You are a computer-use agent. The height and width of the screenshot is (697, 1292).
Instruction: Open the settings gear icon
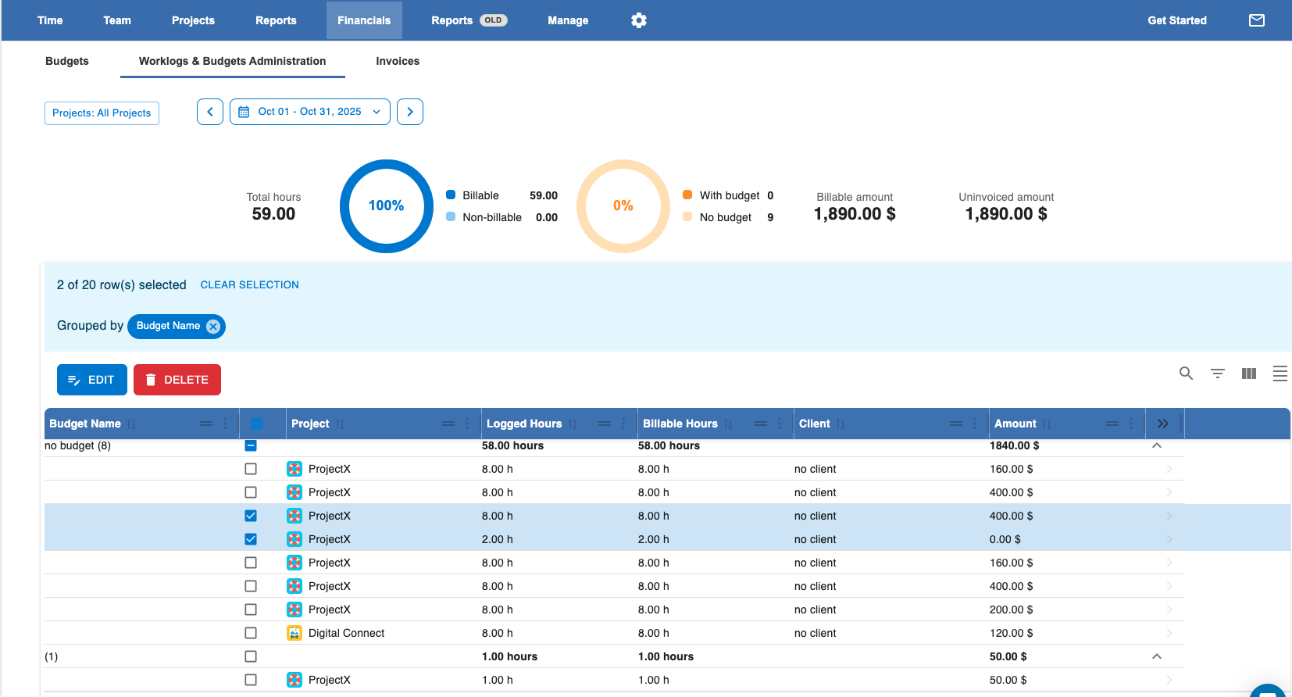click(x=639, y=20)
